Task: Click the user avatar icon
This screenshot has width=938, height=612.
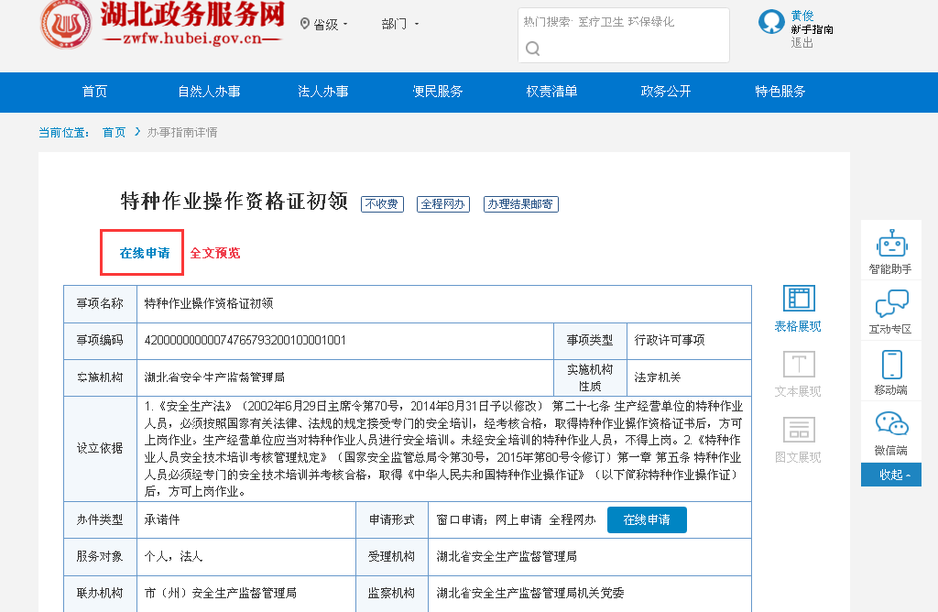Action: click(771, 22)
